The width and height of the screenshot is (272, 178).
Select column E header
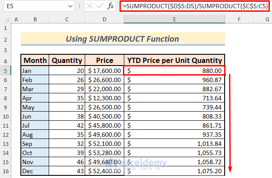[x=174, y=20]
